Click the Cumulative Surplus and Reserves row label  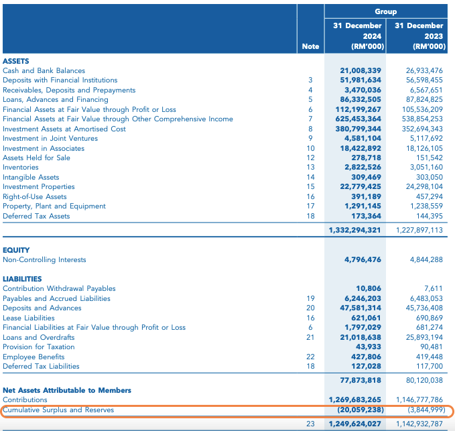click(x=58, y=410)
